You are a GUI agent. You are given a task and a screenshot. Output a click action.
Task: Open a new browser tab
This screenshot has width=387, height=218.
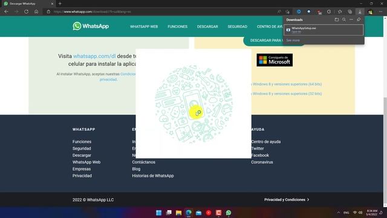coord(60,4)
